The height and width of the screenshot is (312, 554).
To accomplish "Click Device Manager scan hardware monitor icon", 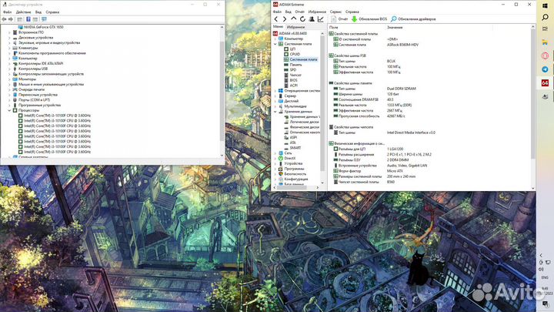I will tap(44, 19).
